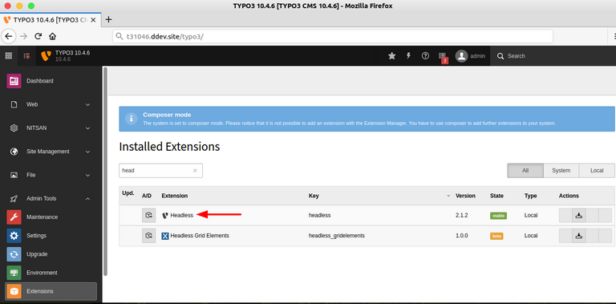Reload the page in Firefox
616x304 pixels.
pos(38,36)
